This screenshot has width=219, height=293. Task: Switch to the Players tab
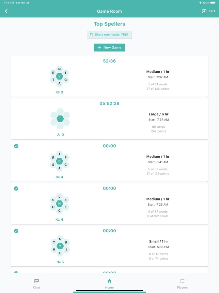pos(182,283)
